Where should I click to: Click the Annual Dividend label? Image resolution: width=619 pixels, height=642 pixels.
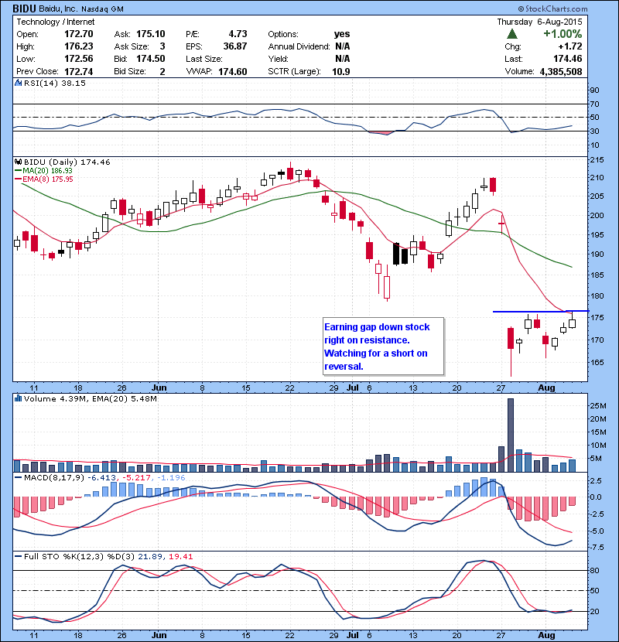(x=299, y=46)
